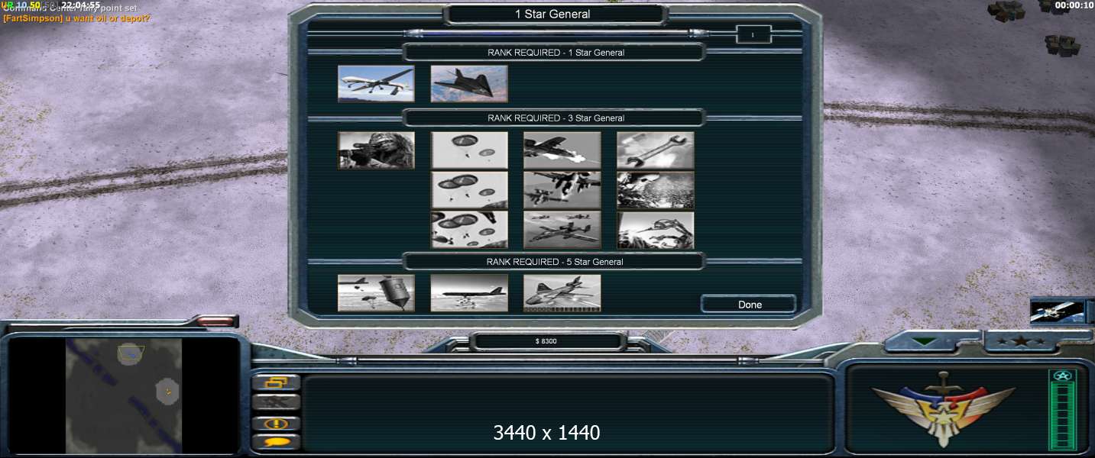Click the greyed idle worker button
The width and height of the screenshot is (1095, 458).
click(276, 402)
